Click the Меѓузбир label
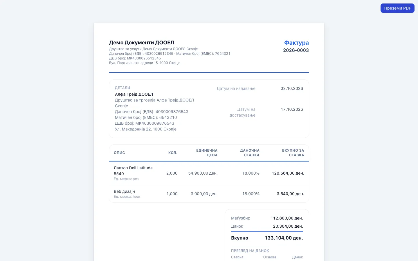Viewport: 418px width, 261px height. 241,218
